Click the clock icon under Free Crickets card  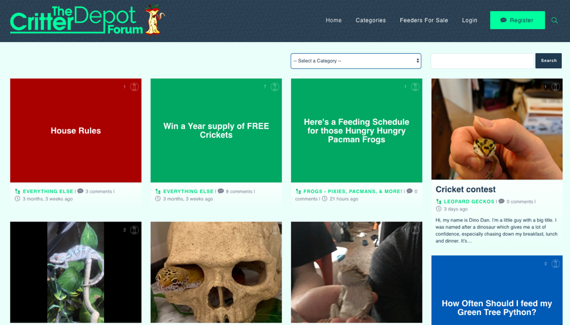pyautogui.click(x=158, y=199)
